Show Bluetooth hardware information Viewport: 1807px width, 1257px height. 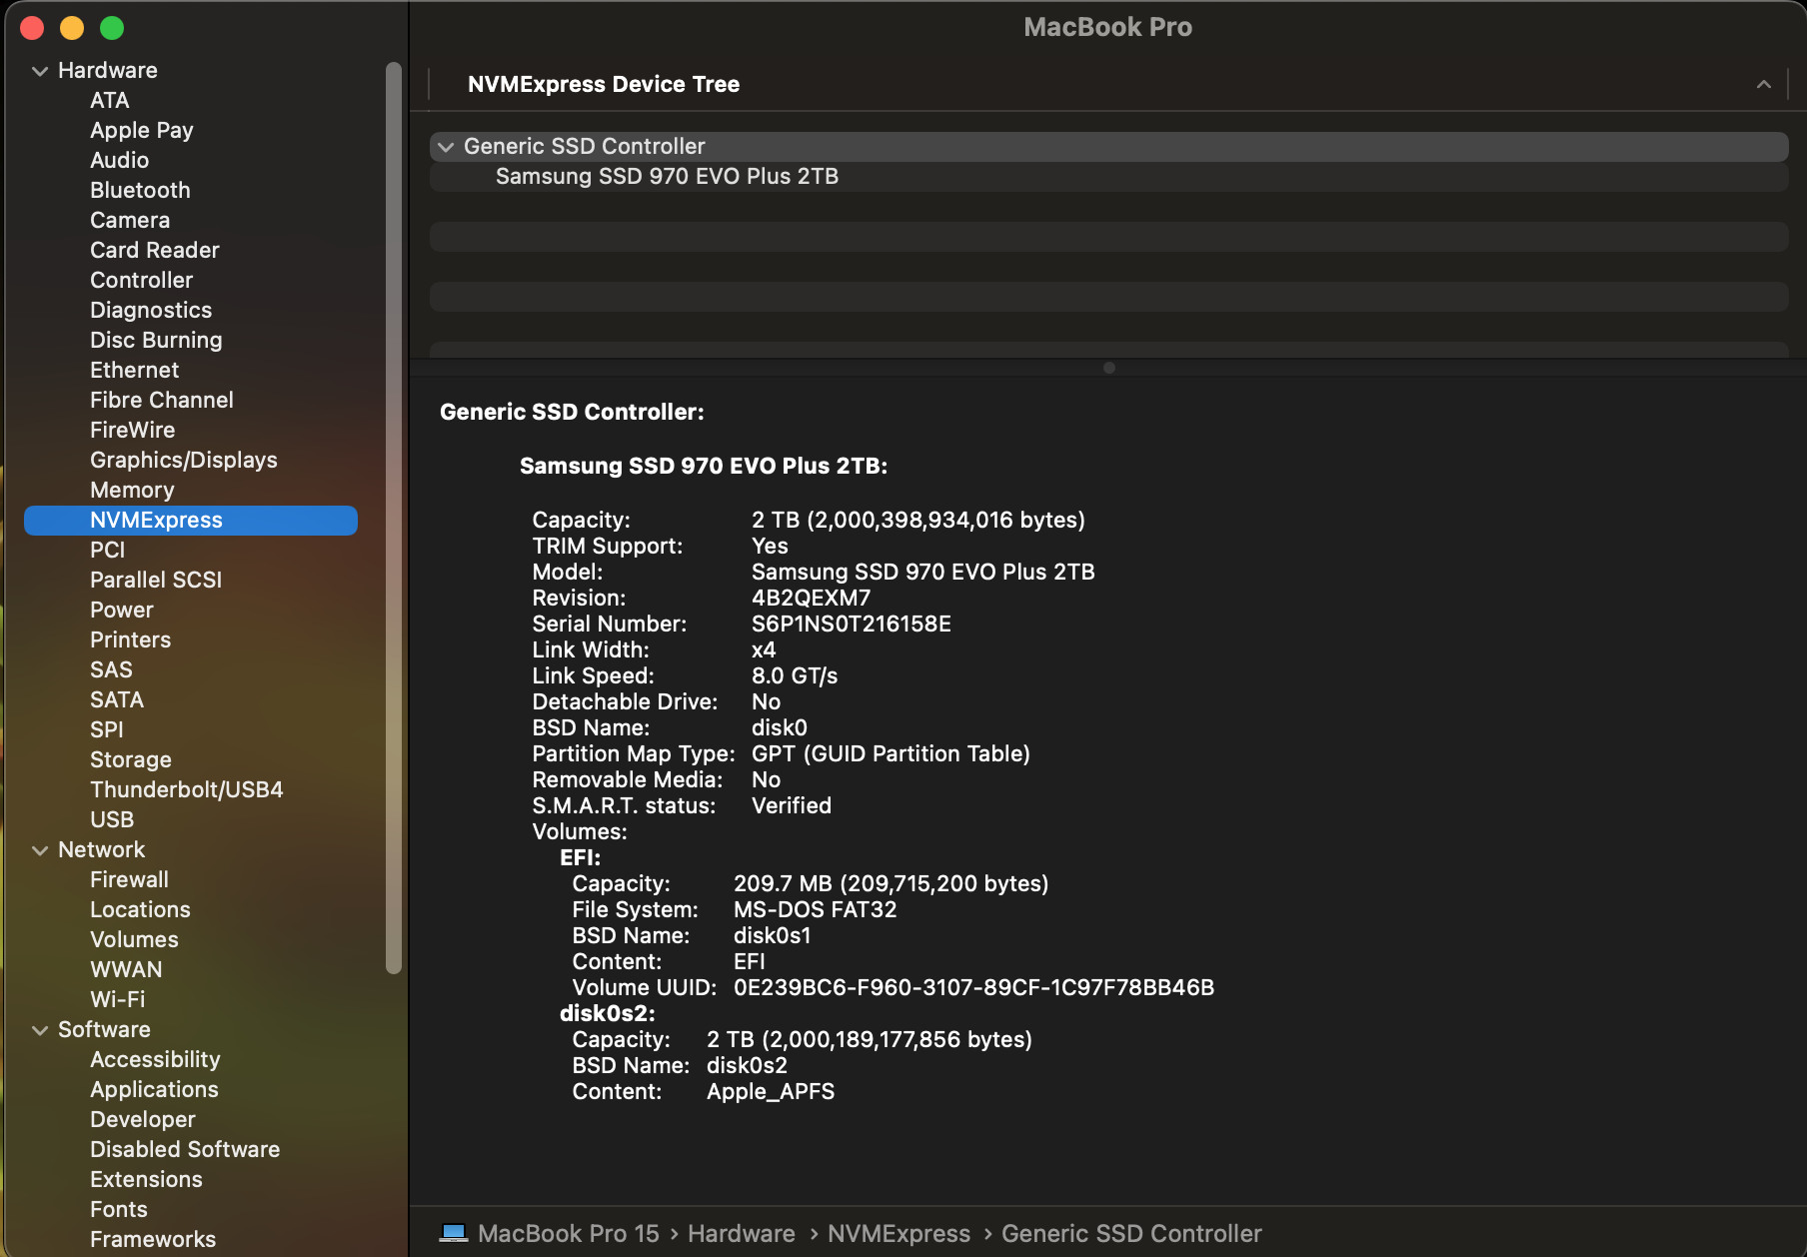pyautogui.click(x=140, y=190)
